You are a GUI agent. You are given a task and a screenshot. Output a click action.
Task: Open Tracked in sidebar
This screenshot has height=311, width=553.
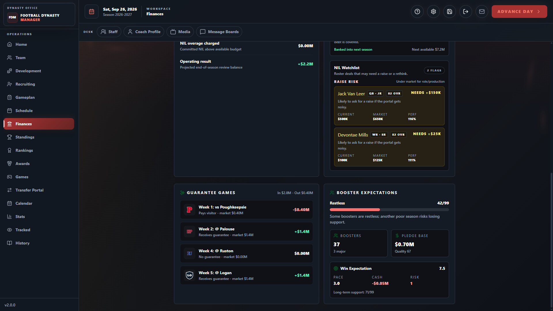pos(39,230)
